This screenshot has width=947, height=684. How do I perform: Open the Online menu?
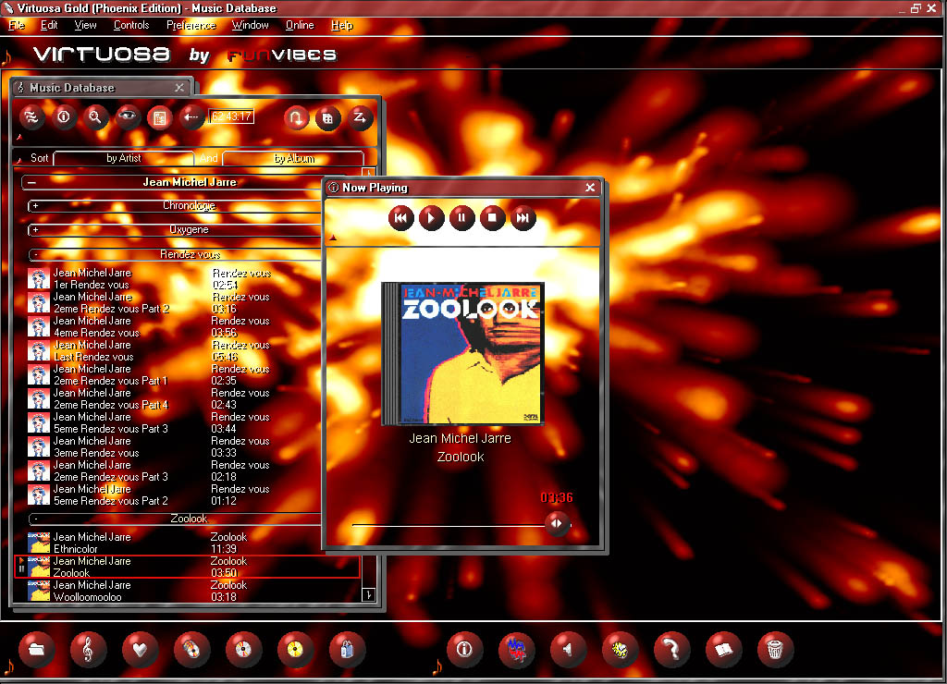(x=300, y=25)
